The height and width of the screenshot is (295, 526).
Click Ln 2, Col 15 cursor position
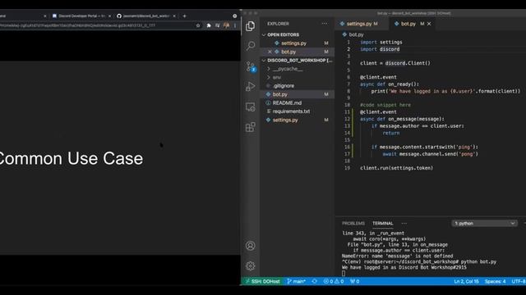[x=466, y=281]
